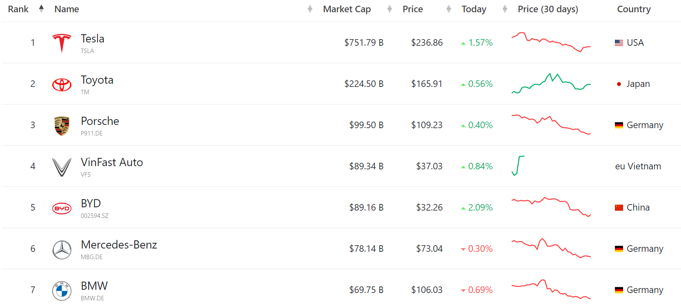Click BYD's 30-day price chart
The width and height of the screenshot is (681, 304).
click(551, 207)
